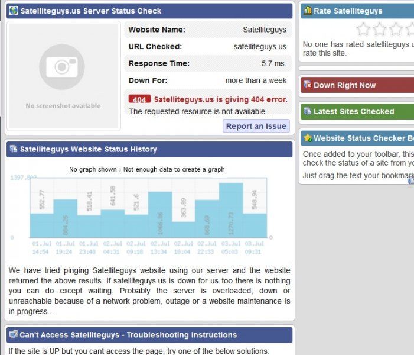Click the Satelliteguys website name value
414x355 pixels.
pyautogui.click(x=265, y=30)
